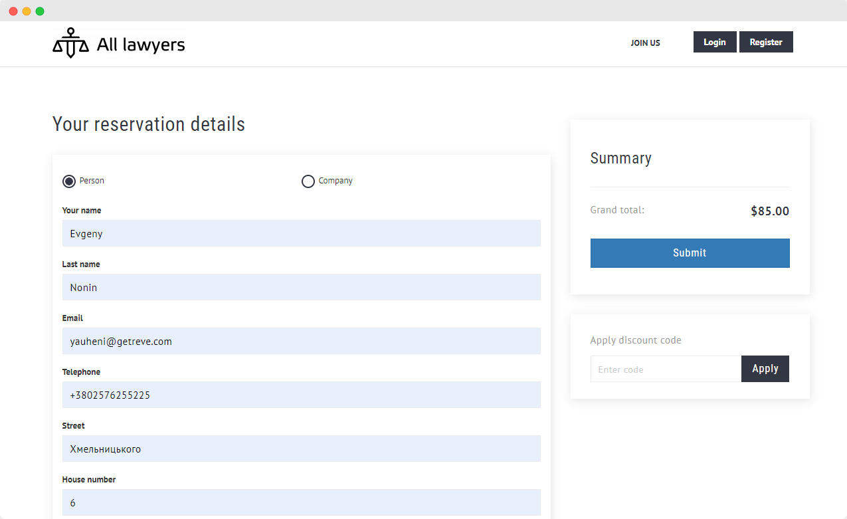Screen dimensions: 847x519
Task: Focus the House number field
Action: (x=302, y=502)
